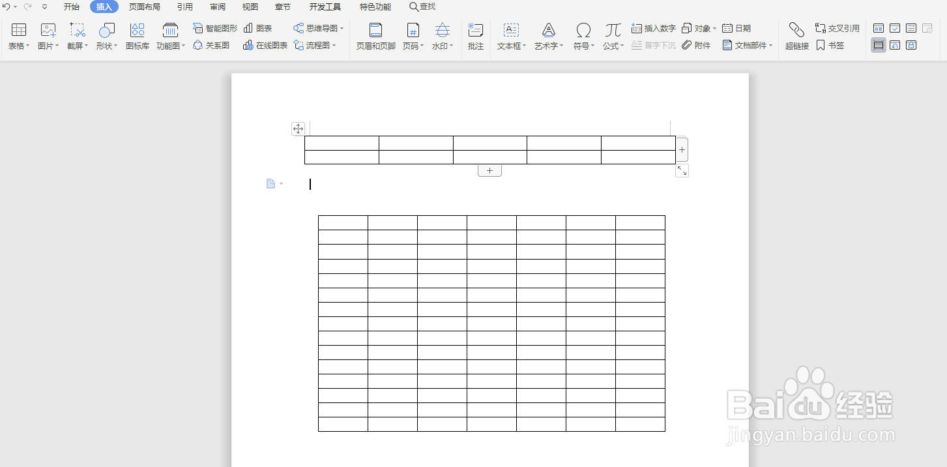
Task: Switch to the 章节 tab
Action: 283,7
